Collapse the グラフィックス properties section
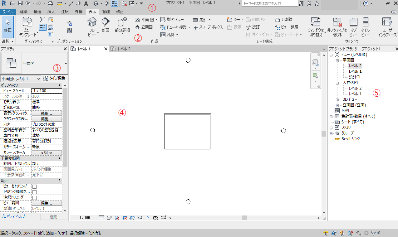This screenshot has width=398, height=237. click(x=59, y=85)
